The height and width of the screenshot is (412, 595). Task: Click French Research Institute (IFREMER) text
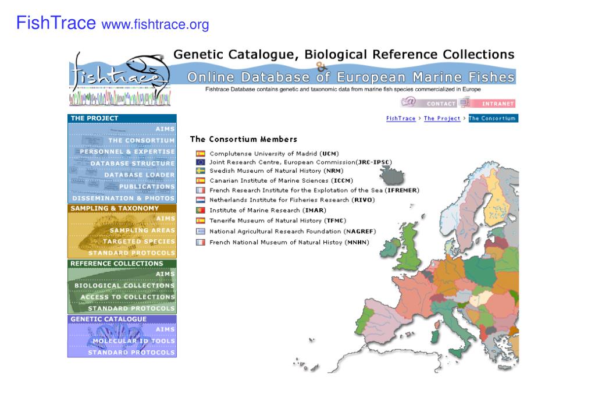click(x=314, y=190)
